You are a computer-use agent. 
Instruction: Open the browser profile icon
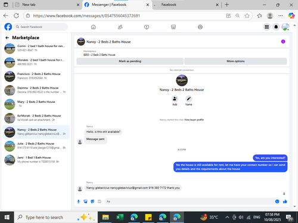pyautogui.click(x=270, y=15)
